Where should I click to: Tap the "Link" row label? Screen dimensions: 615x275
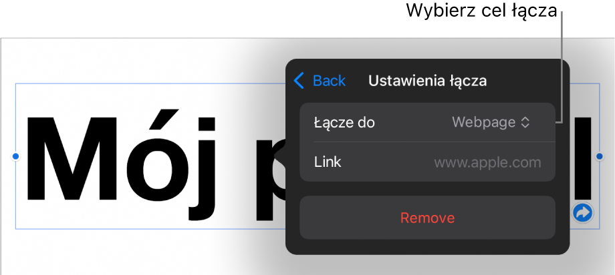[328, 162]
